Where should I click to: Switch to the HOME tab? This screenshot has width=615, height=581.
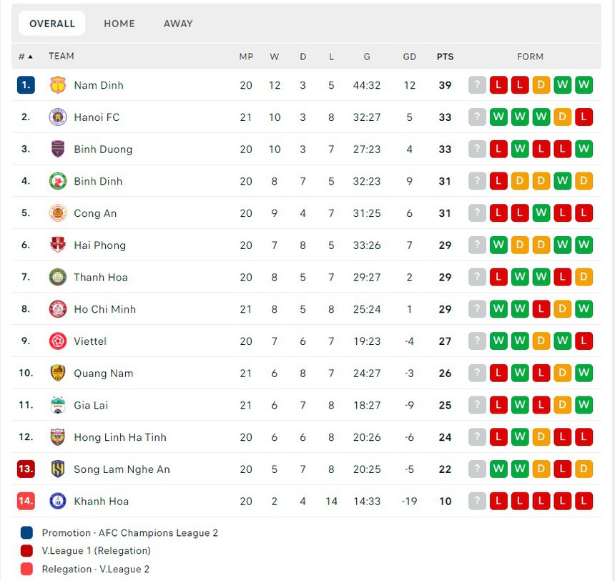[x=119, y=24]
